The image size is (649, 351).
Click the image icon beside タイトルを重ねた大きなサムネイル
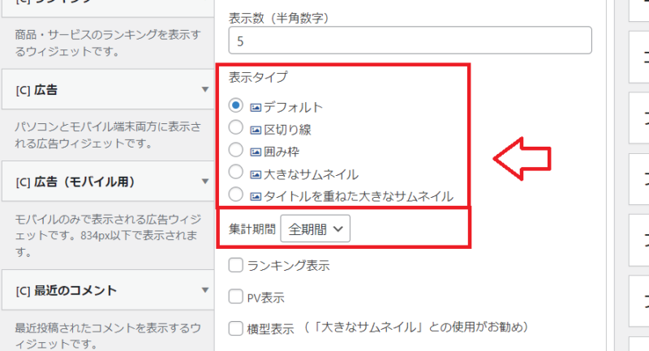(256, 196)
